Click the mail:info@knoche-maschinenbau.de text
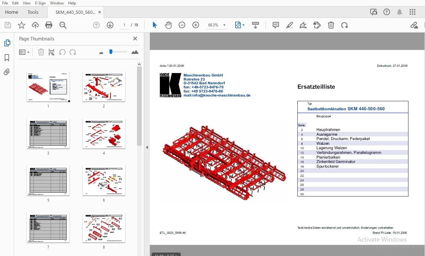Screen dimensions: 425x256 [217, 95]
